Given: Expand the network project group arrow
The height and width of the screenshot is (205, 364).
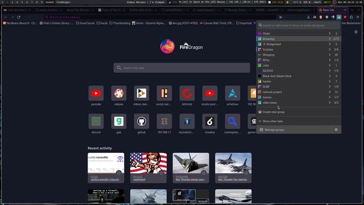Looking at the screenshot, I should 330,92.
